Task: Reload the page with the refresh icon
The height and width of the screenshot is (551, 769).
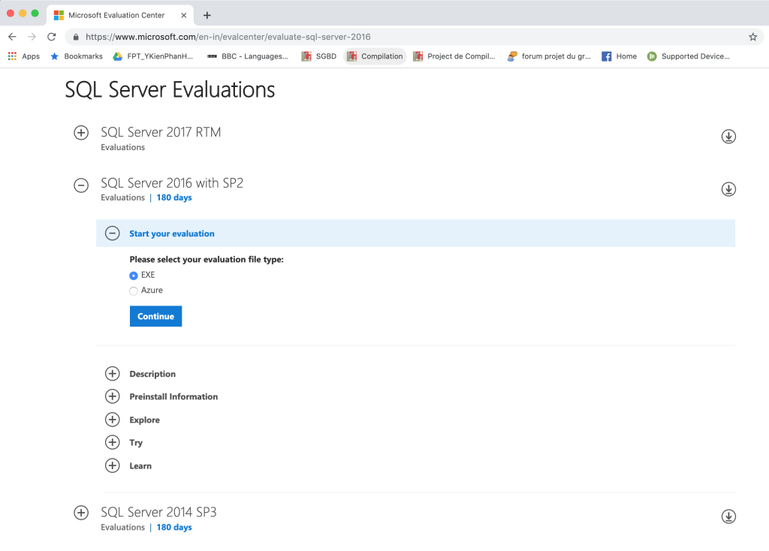Action: coord(51,35)
